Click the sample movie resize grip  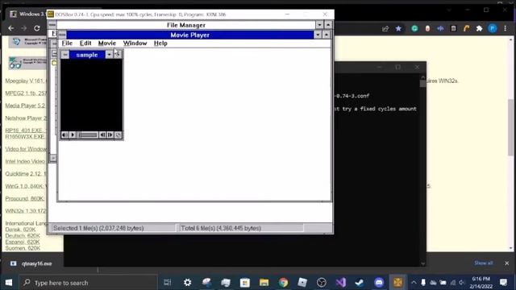click(x=119, y=135)
